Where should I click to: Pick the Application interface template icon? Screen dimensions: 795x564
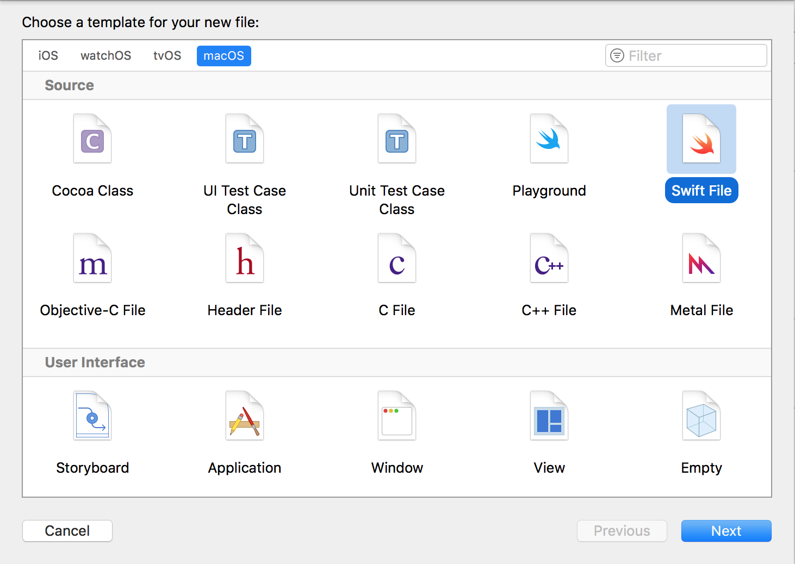point(245,416)
